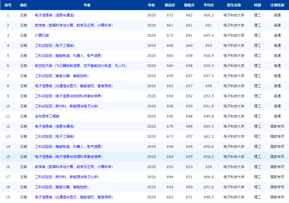Open 工科试验班(电子信息与地球科学复合培养) link
The height and width of the screenshot is (203, 289).
tap(68, 96)
